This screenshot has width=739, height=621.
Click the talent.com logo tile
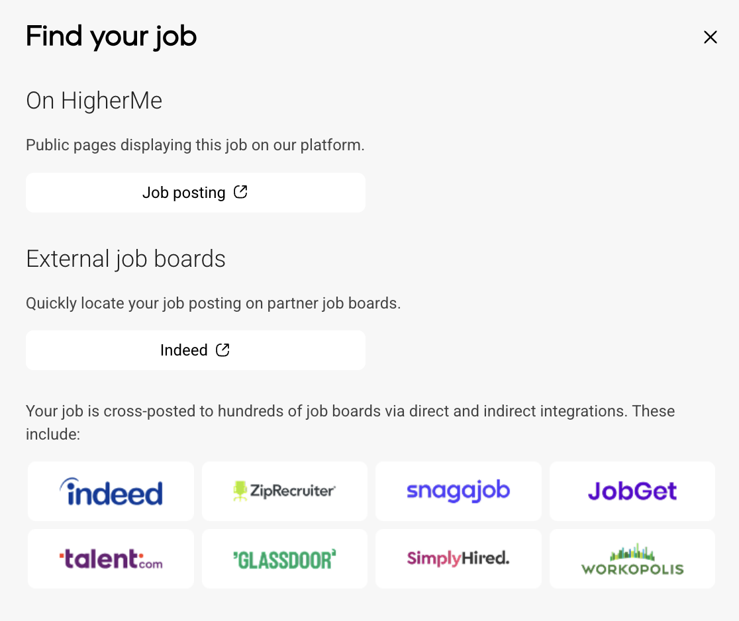111,559
